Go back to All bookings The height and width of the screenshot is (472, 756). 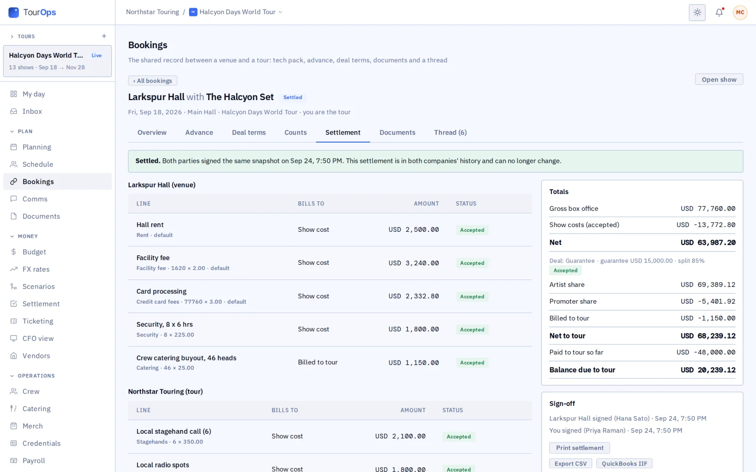click(x=153, y=81)
